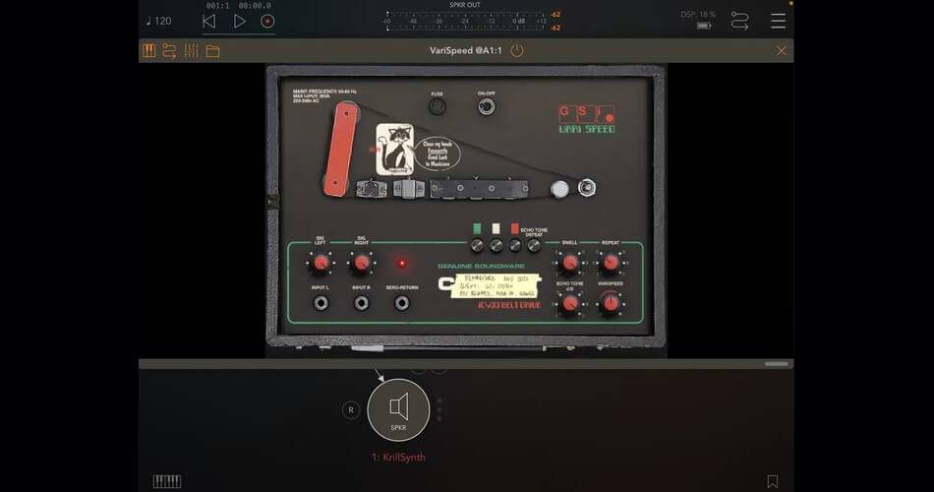Click the 00:00.0 time display
The width and height of the screenshot is (934, 492).
(255, 5)
